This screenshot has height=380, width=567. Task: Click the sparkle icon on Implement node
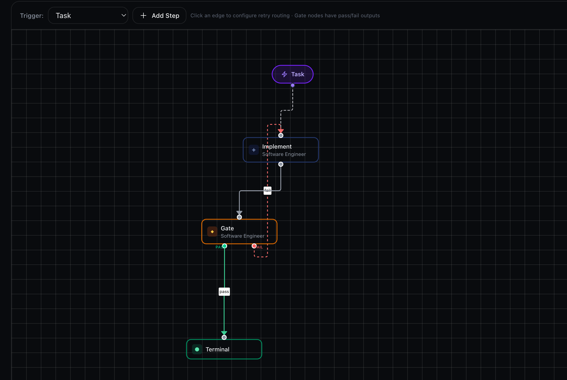(x=254, y=150)
